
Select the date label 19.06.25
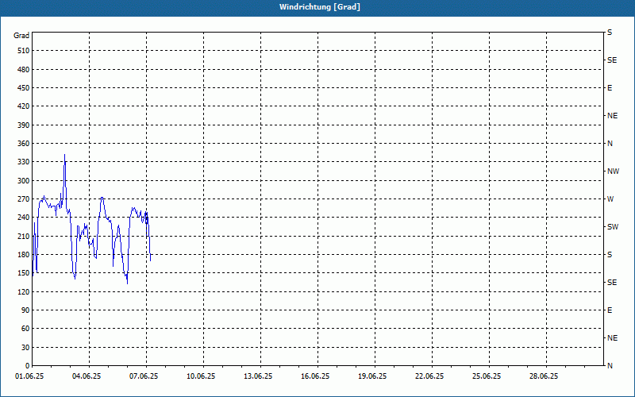372,376
